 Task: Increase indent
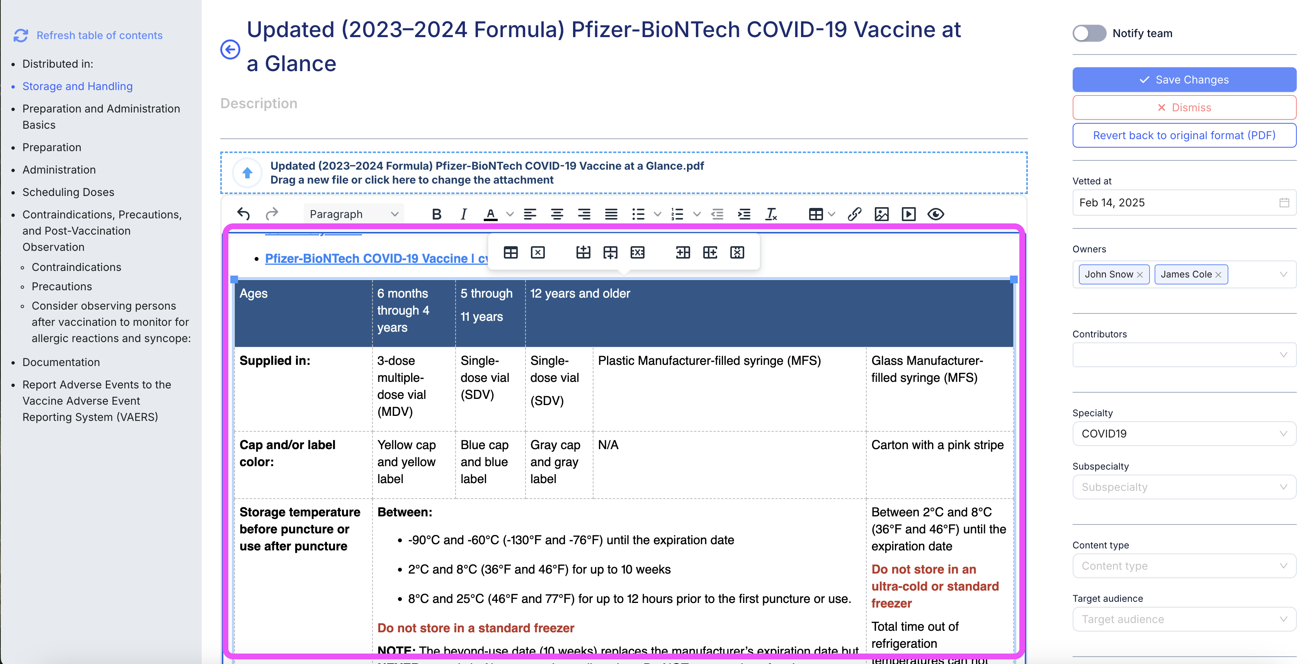(x=744, y=214)
